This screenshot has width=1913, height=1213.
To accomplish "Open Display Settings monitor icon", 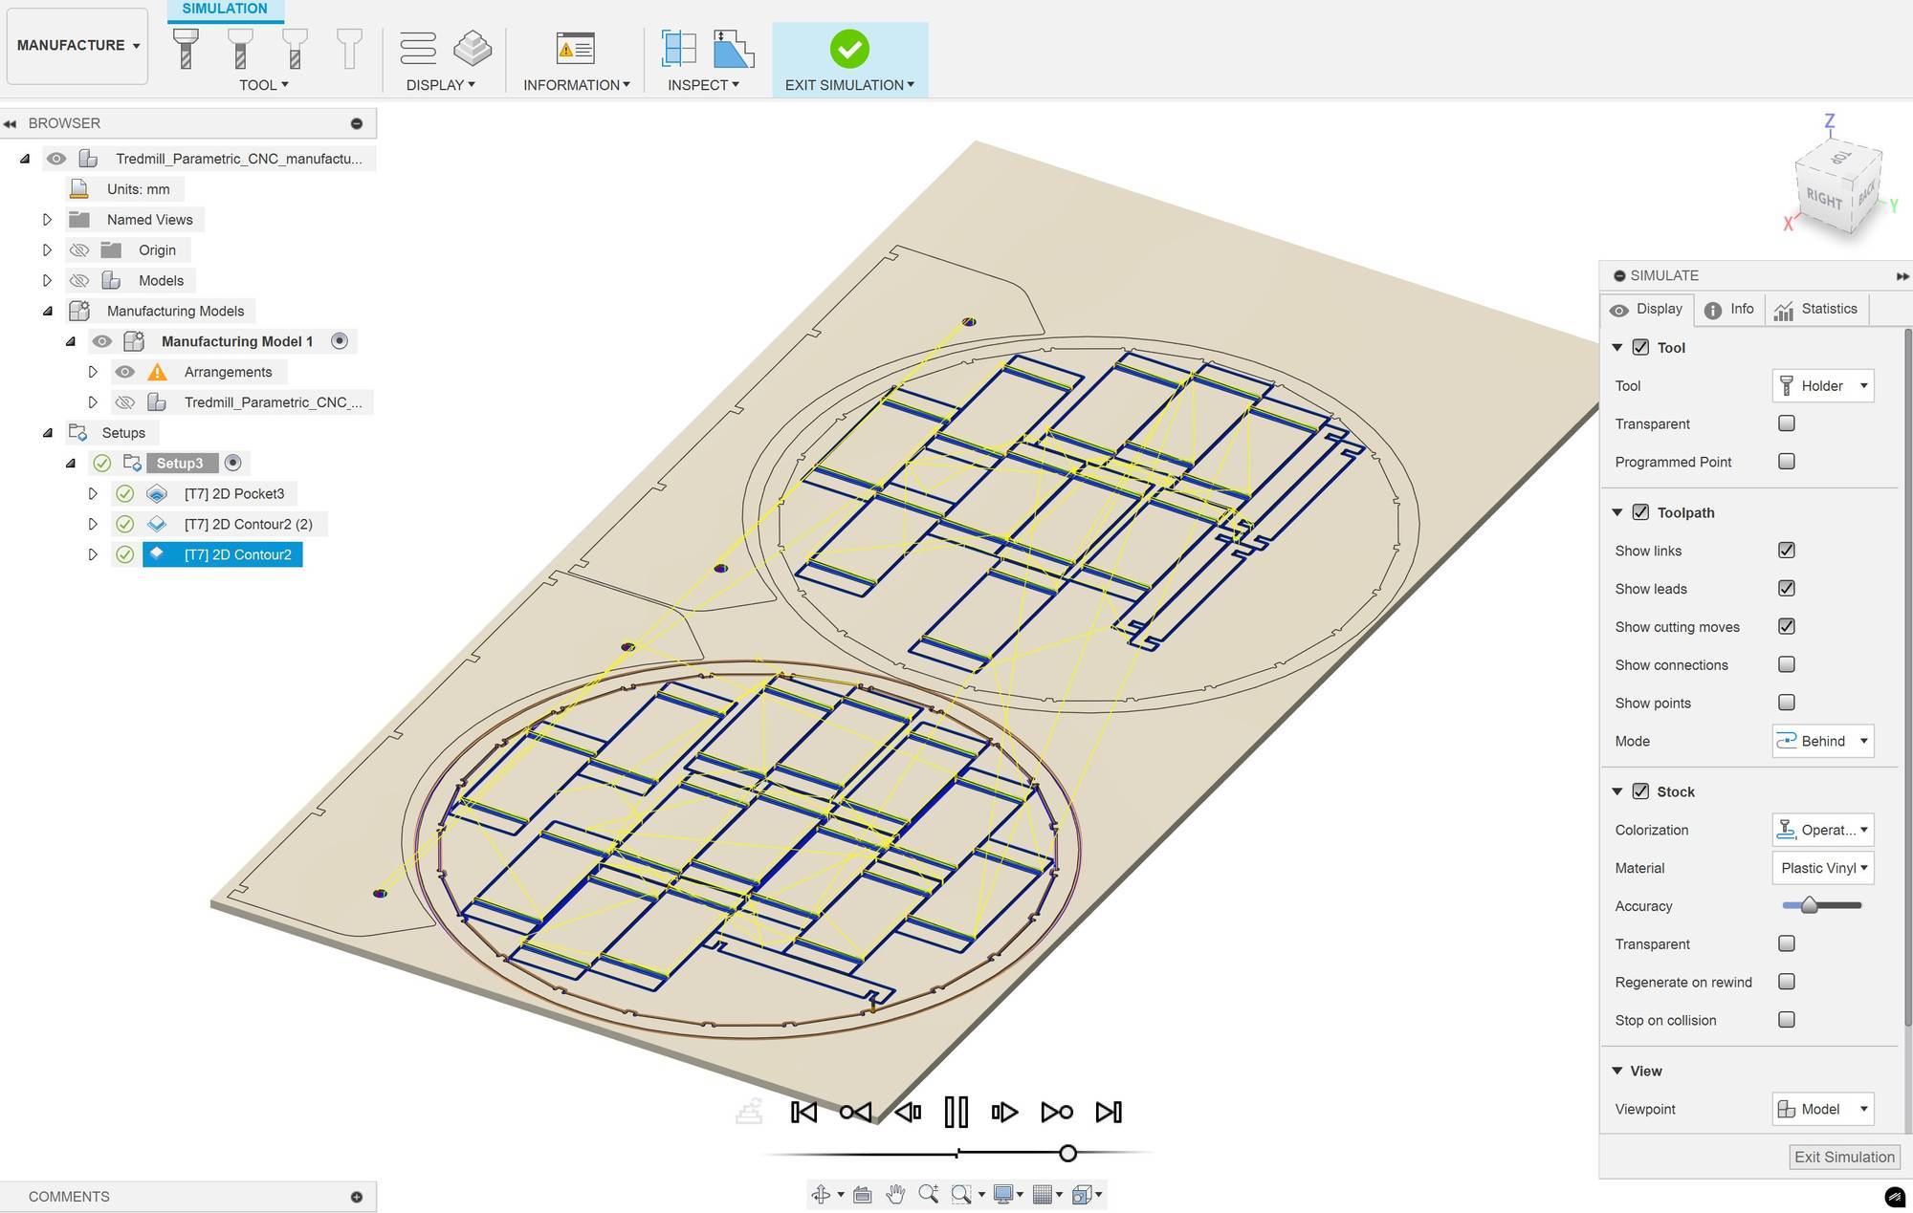I will (1003, 1194).
